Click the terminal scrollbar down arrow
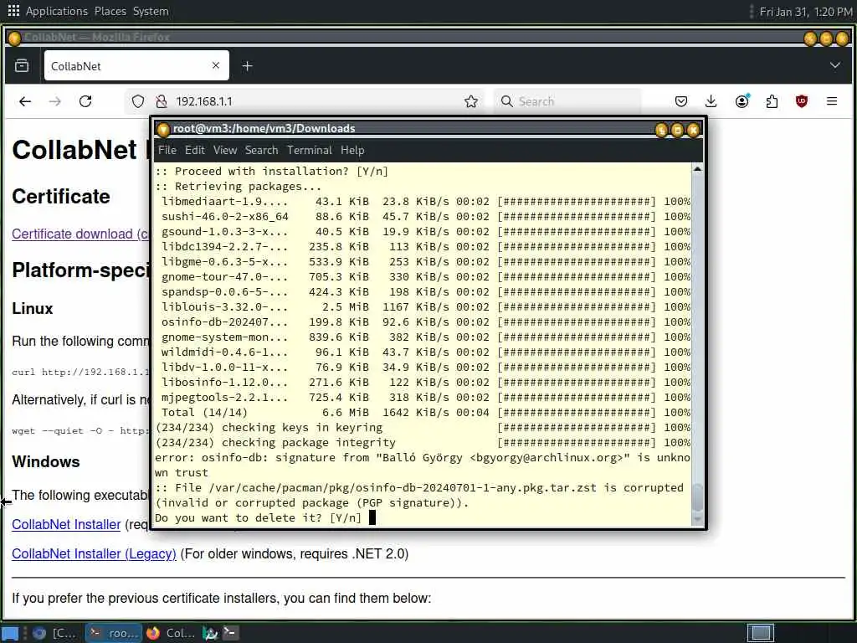 [697, 519]
